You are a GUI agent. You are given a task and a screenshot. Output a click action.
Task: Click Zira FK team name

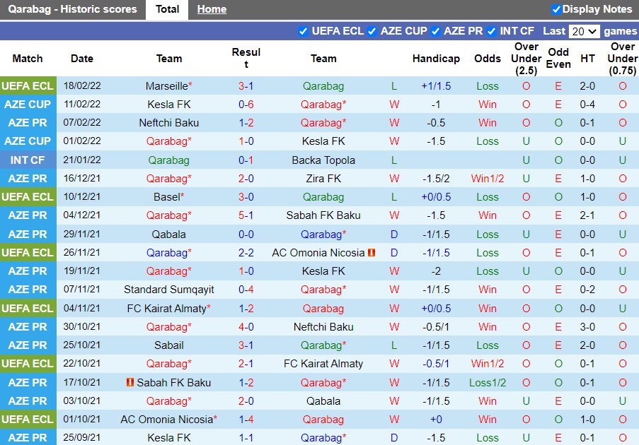coord(323,179)
